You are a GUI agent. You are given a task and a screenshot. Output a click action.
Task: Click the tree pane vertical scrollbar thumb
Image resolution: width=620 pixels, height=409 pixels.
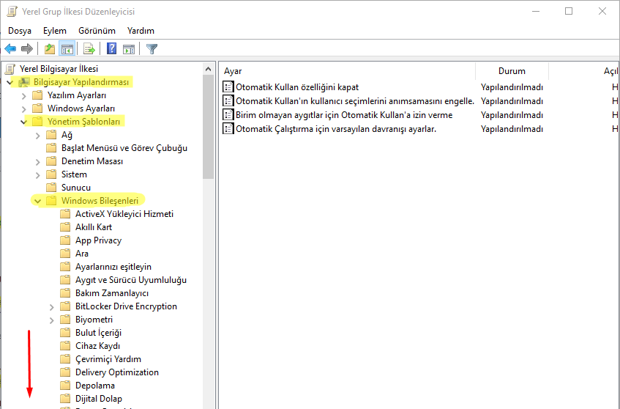(209, 127)
